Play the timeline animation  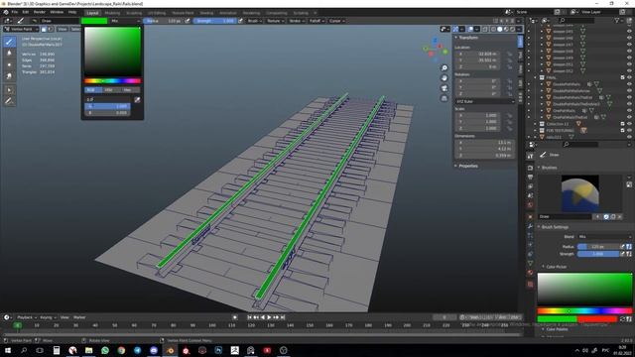click(x=269, y=317)
